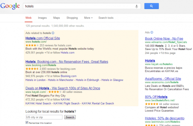This screenshot has height=126, width=193.
Task: Activate voice search microphone icon
Action: click(x=137, y=6)
